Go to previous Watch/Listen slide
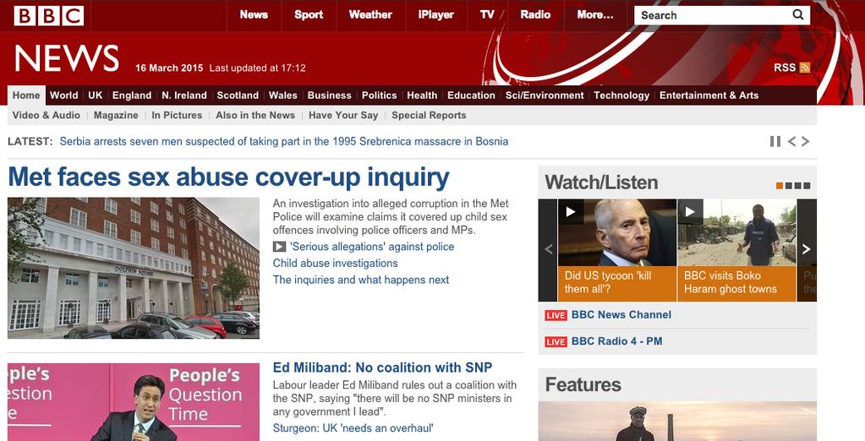 [548, 250]
